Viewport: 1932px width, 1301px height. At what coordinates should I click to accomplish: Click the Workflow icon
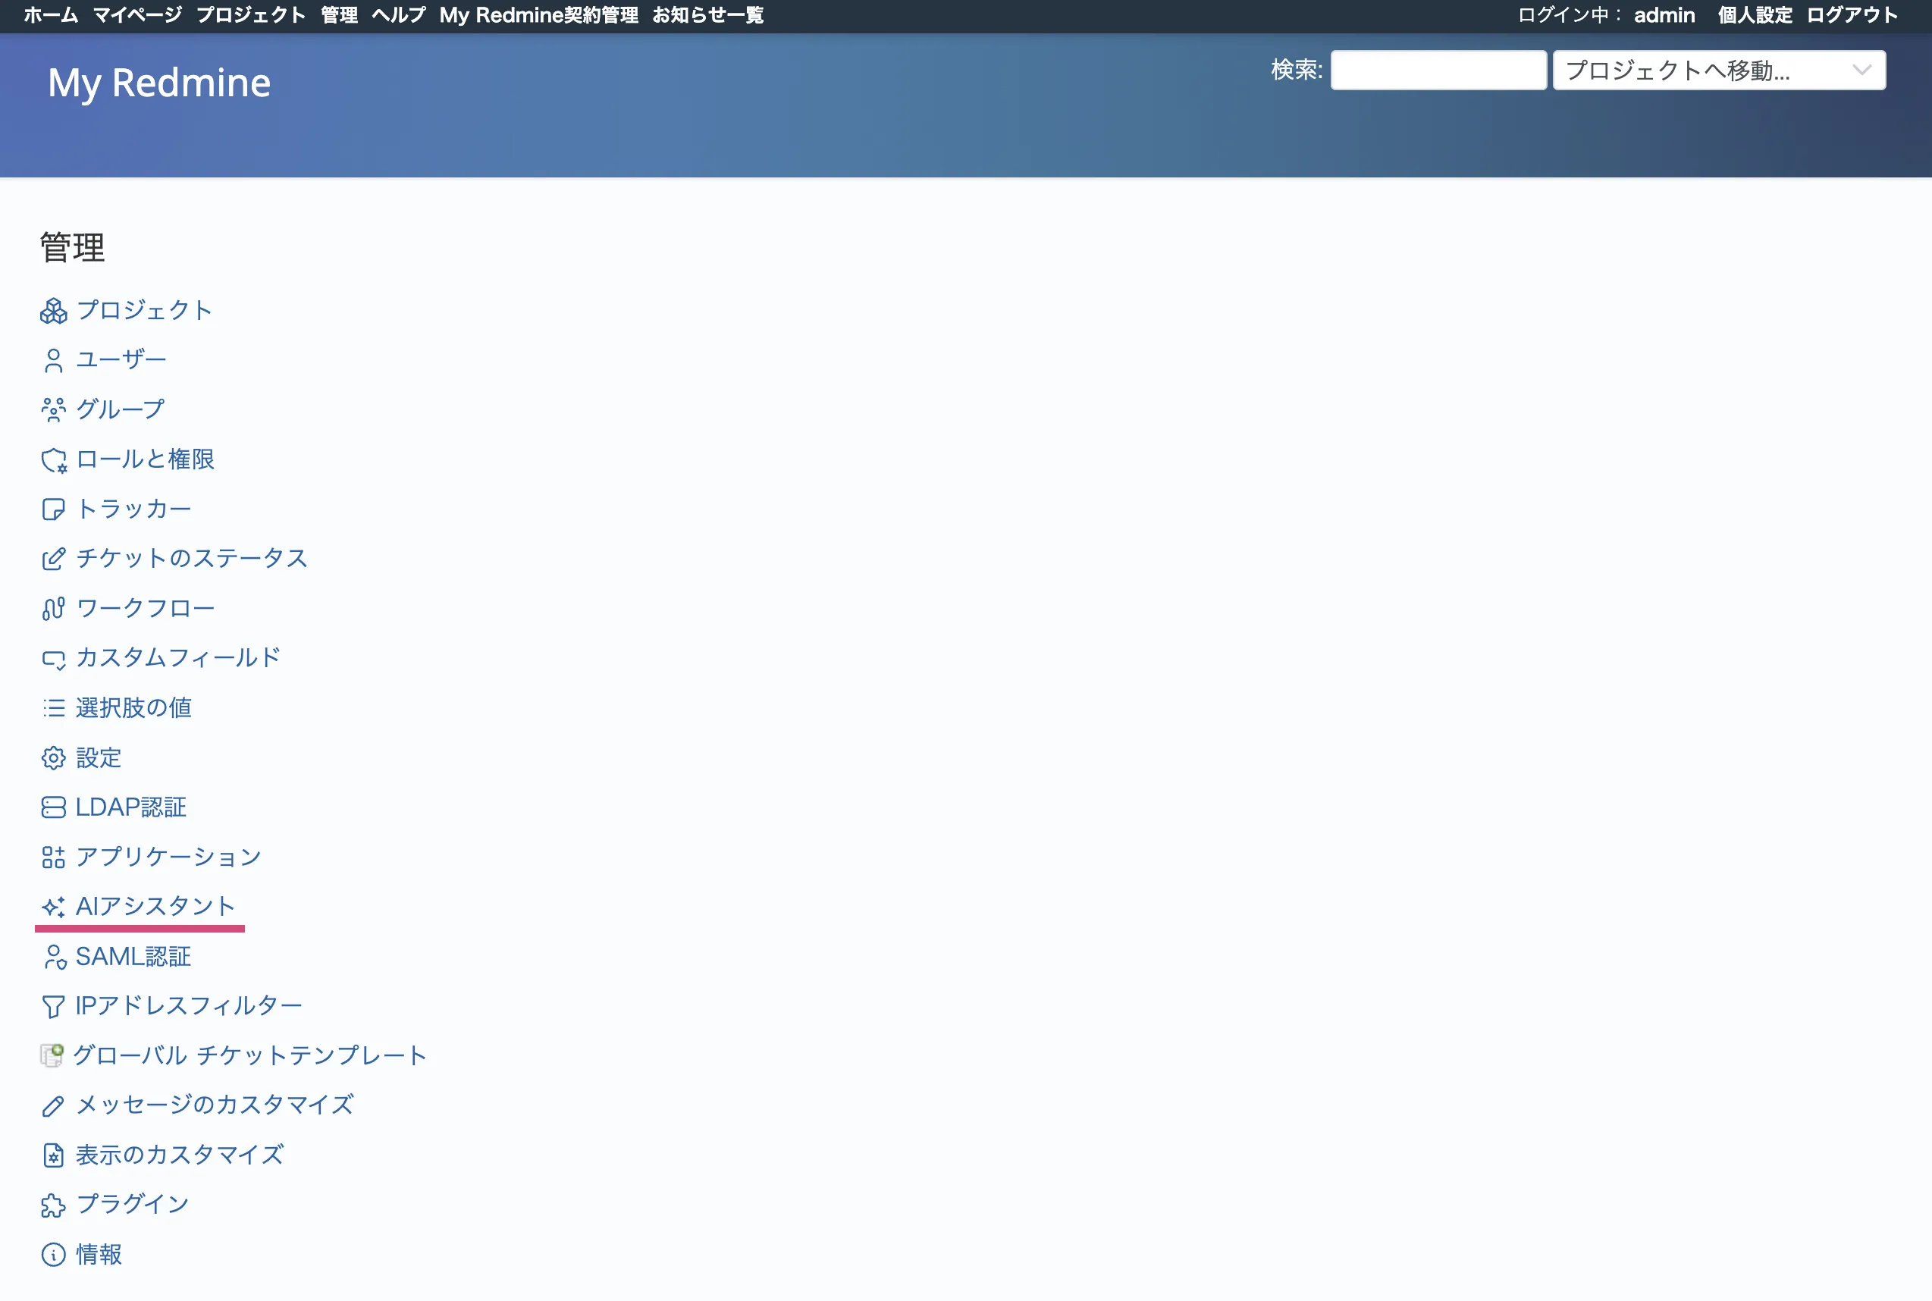pos(53,609)
